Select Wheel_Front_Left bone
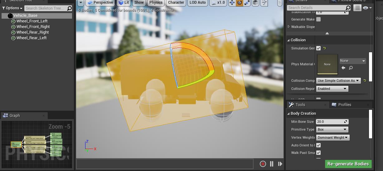Screen dimensions: 383x171 point(32,21)
